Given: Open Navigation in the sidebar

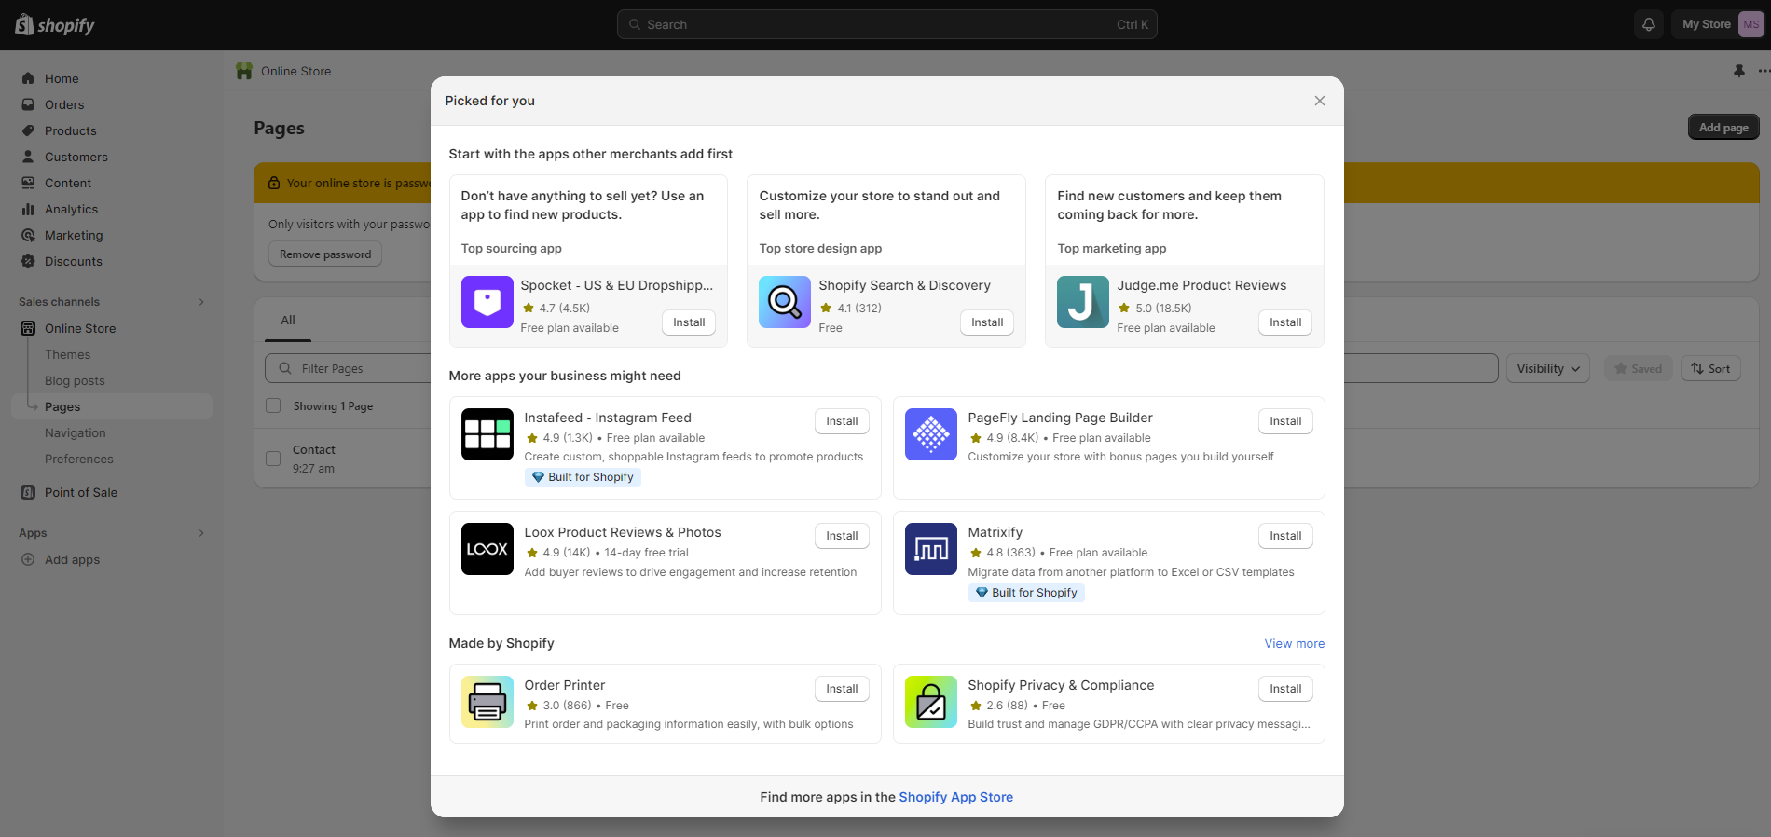Looking at the screenshot, I should click(x=75, y=432).
